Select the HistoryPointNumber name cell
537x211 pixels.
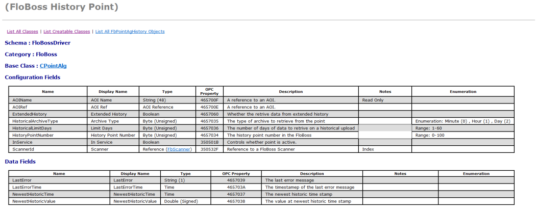48,135
